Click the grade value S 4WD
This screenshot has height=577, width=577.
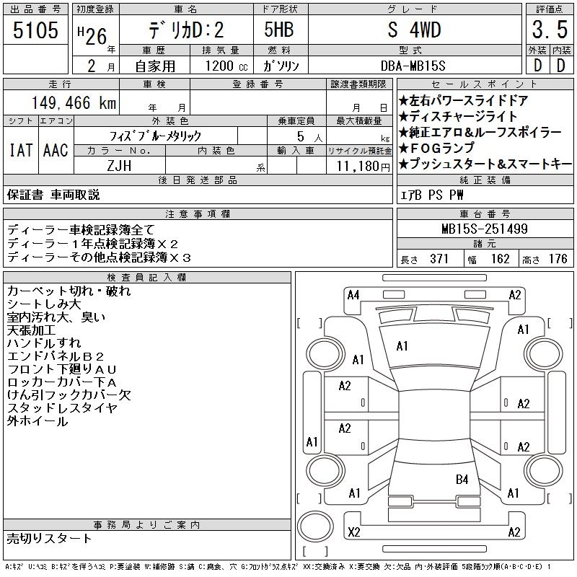[x=414, y=30]
